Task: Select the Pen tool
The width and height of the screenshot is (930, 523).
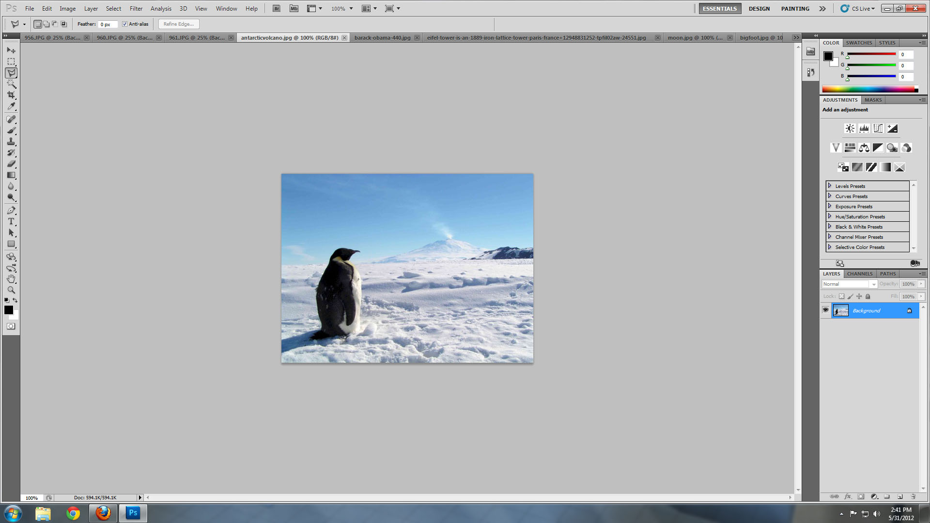Action: [11, 210]
